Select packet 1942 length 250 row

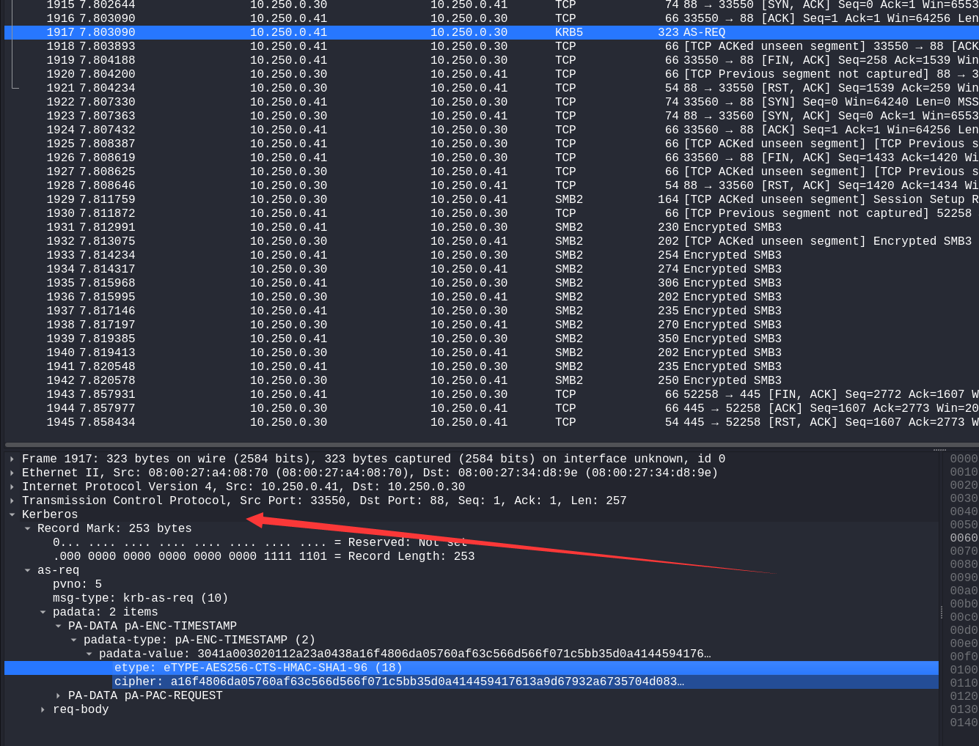[x=491, y=380]
